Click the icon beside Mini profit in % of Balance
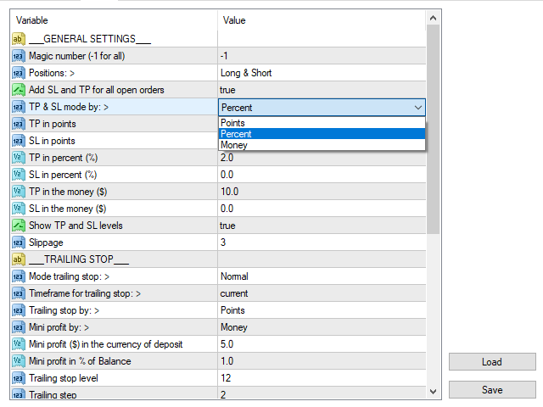This screenshot has height=407, width=543. (19, 361)
